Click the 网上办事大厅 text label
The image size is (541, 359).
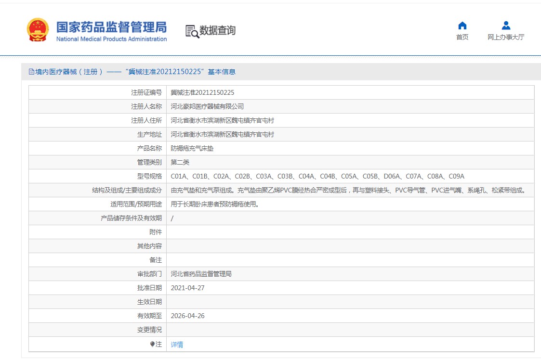point(506,37)
